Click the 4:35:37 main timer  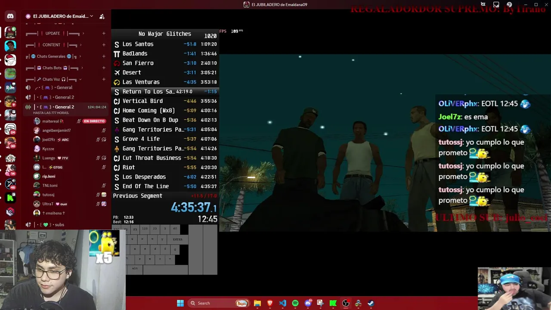coord(194,208)
